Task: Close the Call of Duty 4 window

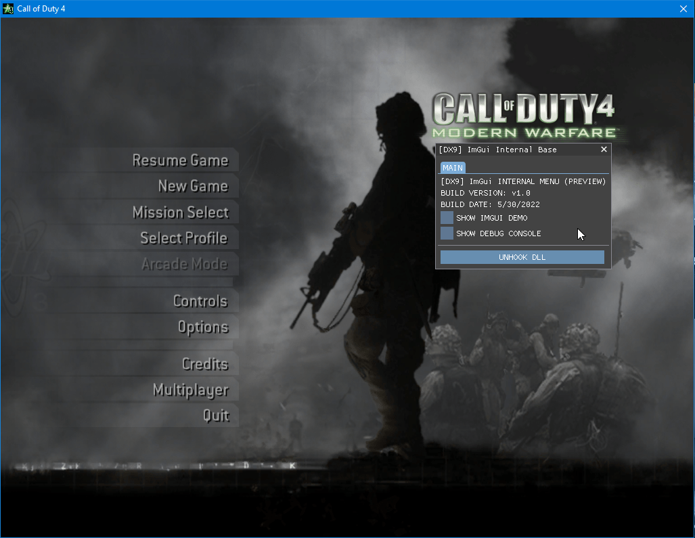Action: (x=683, y=9)
